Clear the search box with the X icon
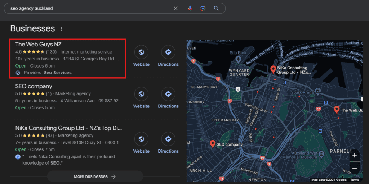Viewport: 369px width, 184px height. 175,9
